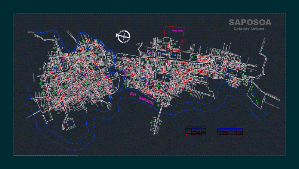The width and height of the screenshot is (299, 169).
Task: Select the circular north arrow symbol
Action: coord(123,36)
